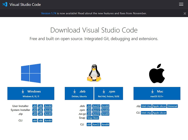Download Linux .tar.gz Arm32 archive
This screenshot has width=188, height=140.
(x=96, y=114)
